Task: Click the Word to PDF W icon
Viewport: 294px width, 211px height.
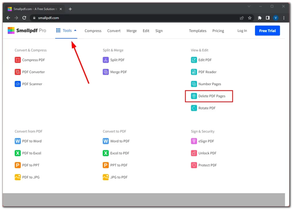Action: [x=106, y=141]
